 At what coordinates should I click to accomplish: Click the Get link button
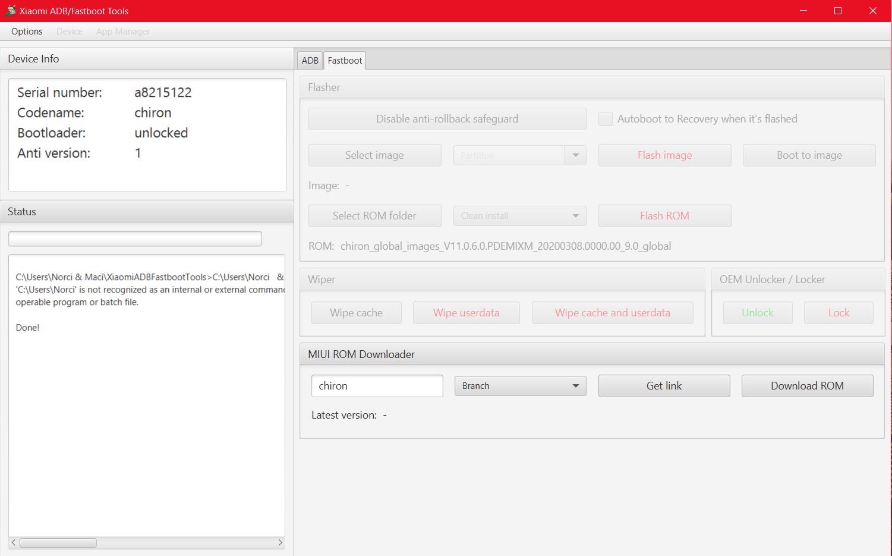tap(664, 386)
